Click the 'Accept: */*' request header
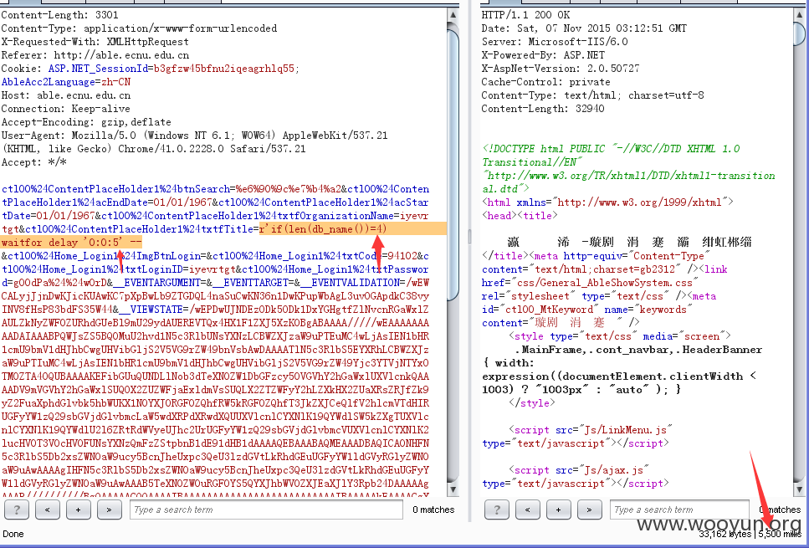This screenshot has height=548, width=809. click(x=33, y=162)
